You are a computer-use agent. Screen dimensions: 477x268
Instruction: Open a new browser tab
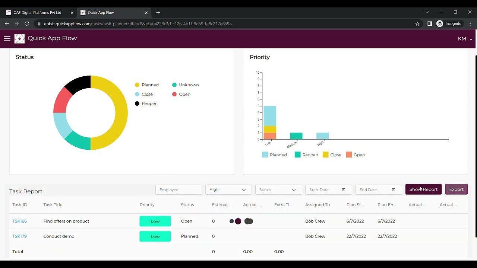coord(158,13)
